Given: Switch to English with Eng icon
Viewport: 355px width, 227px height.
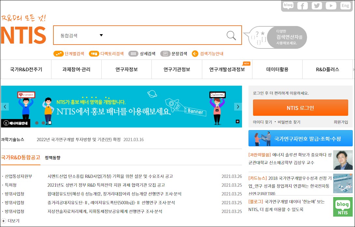Looking at the screenshot, I should pyautogui.click(x=345, y=6).
